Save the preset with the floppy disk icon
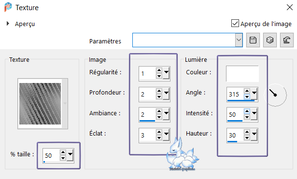The height and width of the screenshot is (179, 297). [x=253, y=40]
